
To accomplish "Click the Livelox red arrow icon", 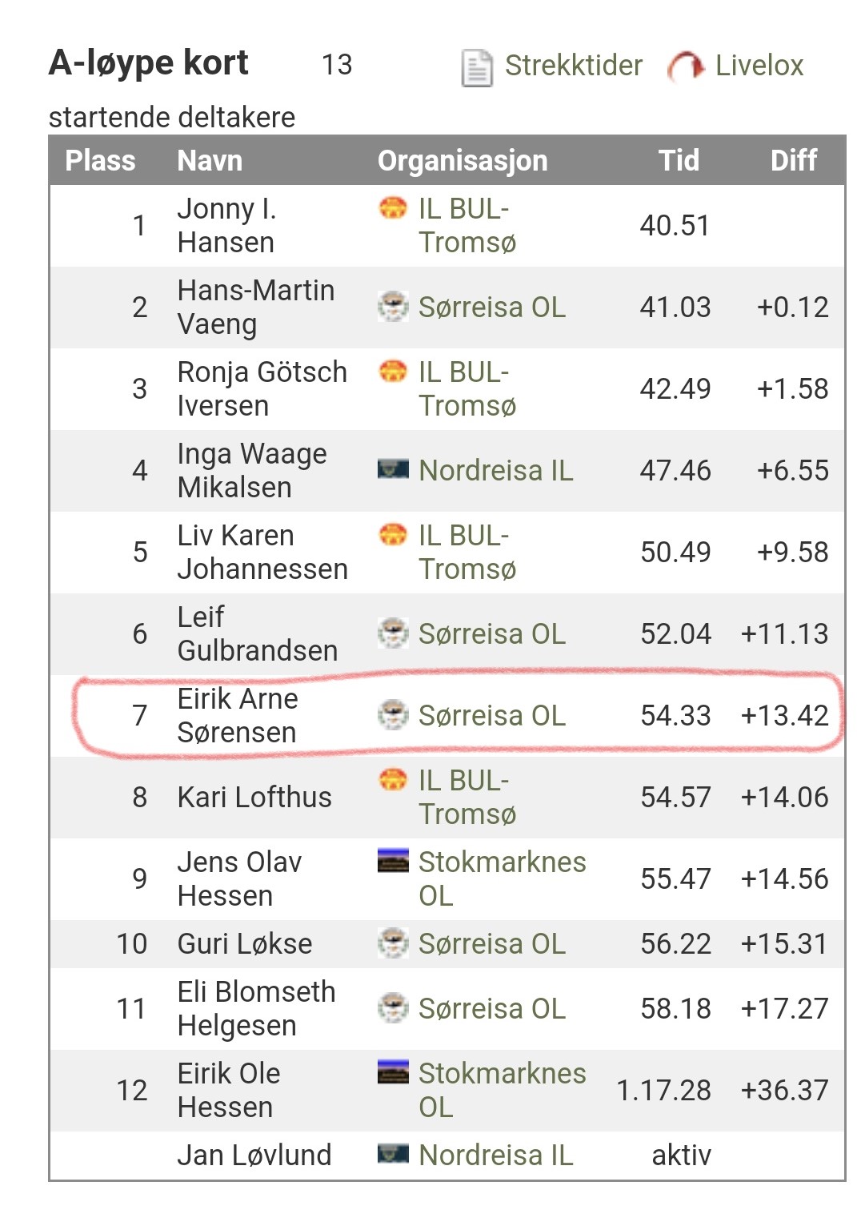I will [685, 66].
